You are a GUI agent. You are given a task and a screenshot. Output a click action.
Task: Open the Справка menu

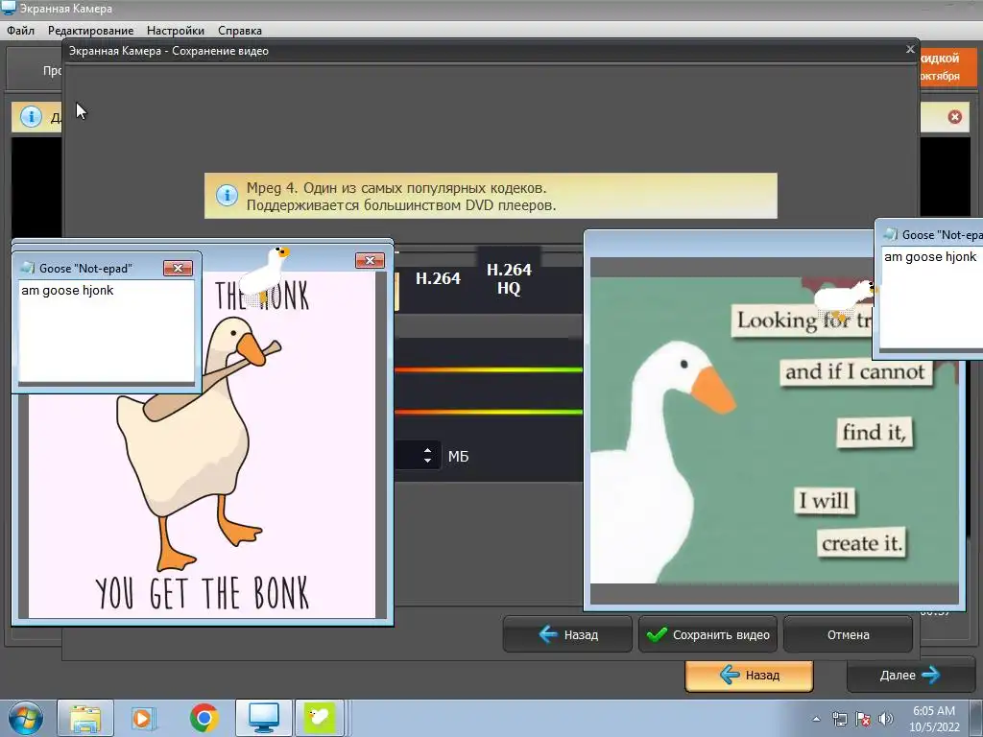click(x=239, y=30)
